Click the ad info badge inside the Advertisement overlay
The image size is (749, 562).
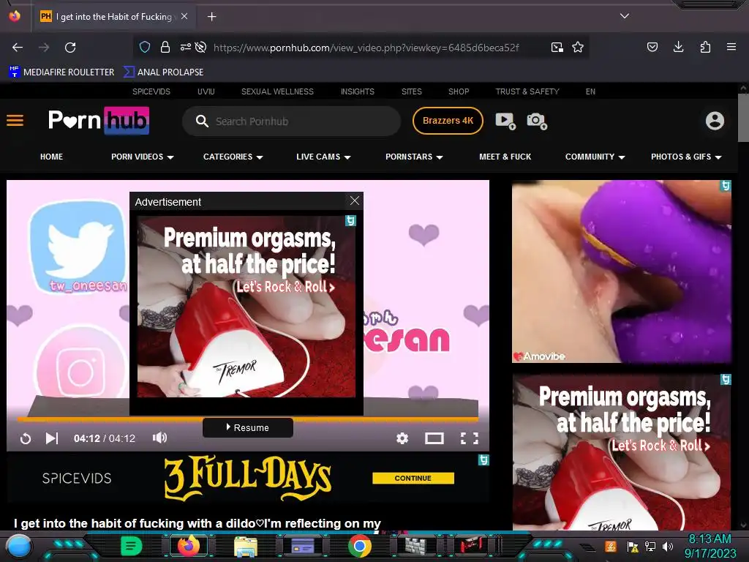pyautogui.click(x=350, y=220)
